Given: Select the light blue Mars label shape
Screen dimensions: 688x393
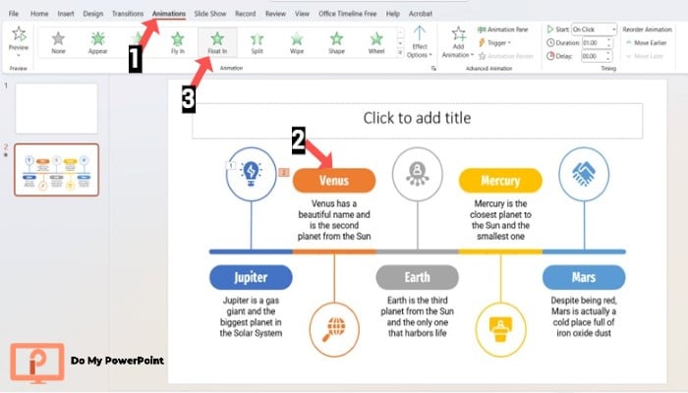Looking at the screenshot, I should point(584,277).
